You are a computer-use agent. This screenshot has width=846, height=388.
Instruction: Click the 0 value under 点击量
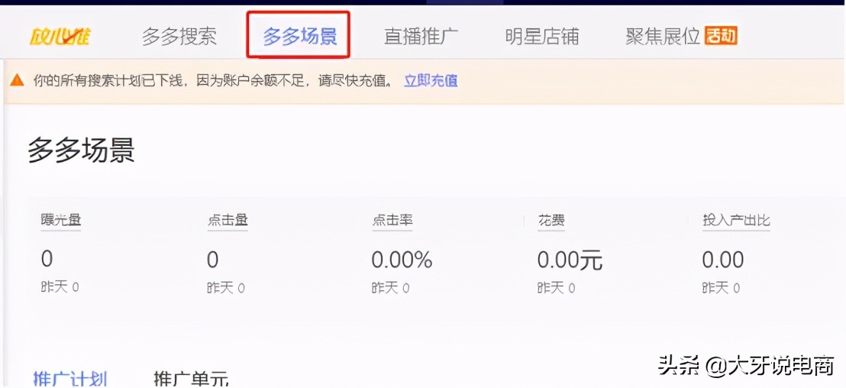213,260
